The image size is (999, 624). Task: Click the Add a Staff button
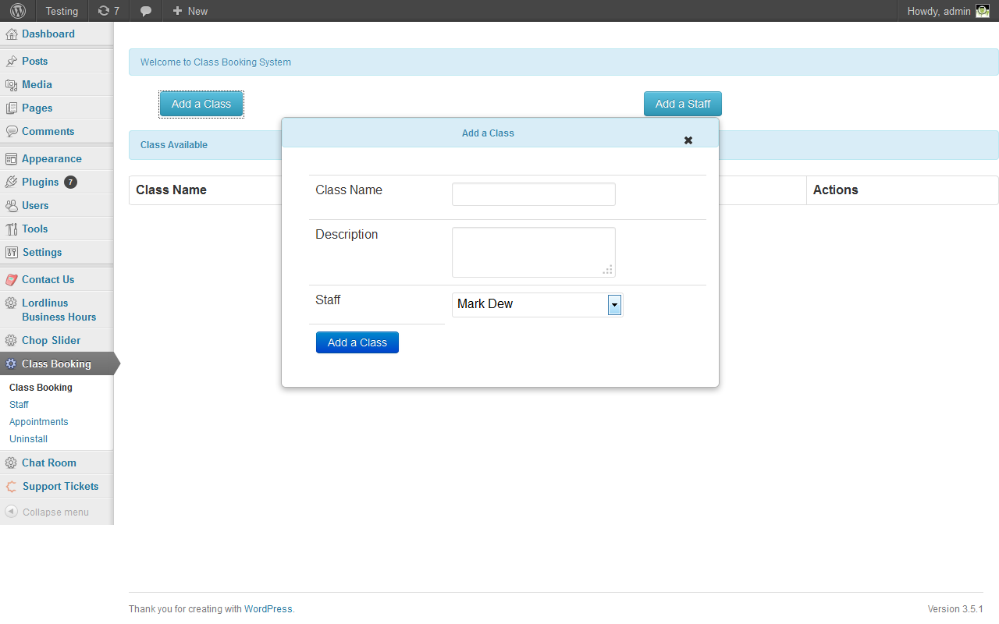click(x=683, y=104)
